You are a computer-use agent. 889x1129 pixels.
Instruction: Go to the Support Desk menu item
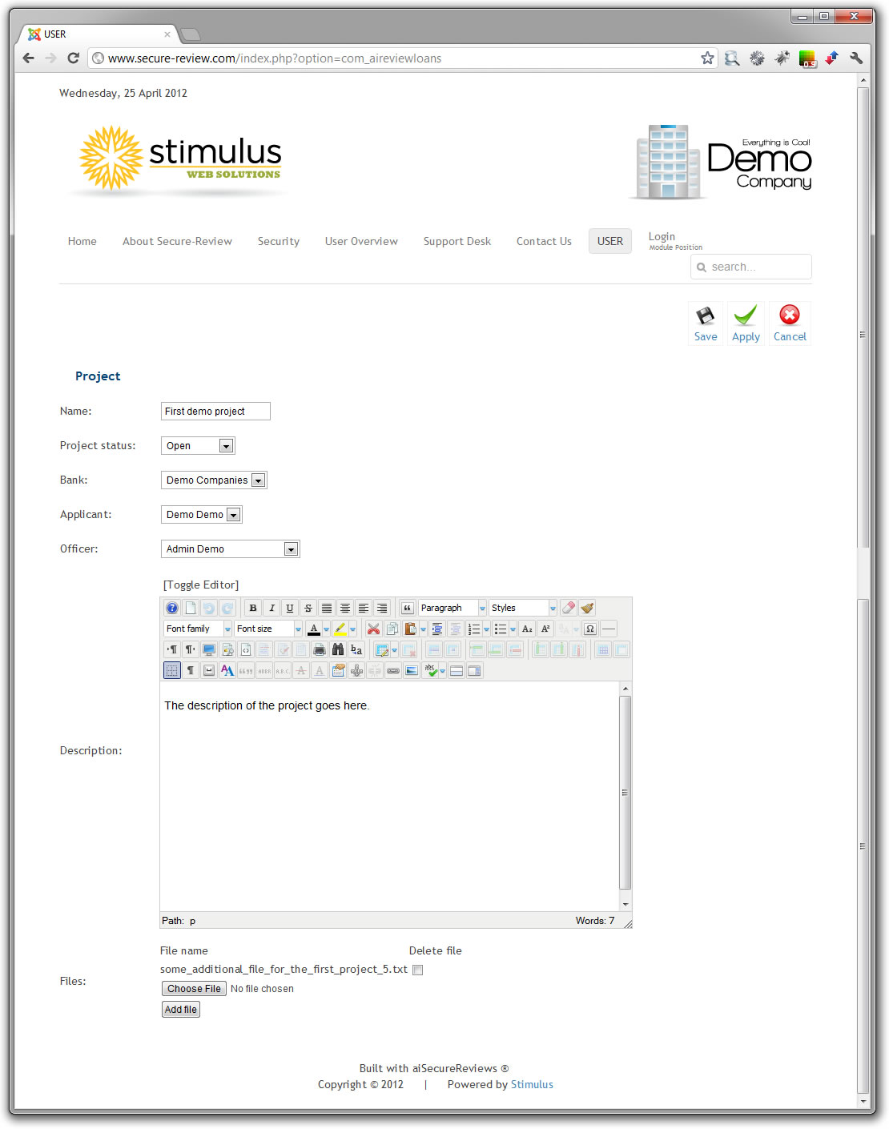pyautogui.click(x=457, y=242)
